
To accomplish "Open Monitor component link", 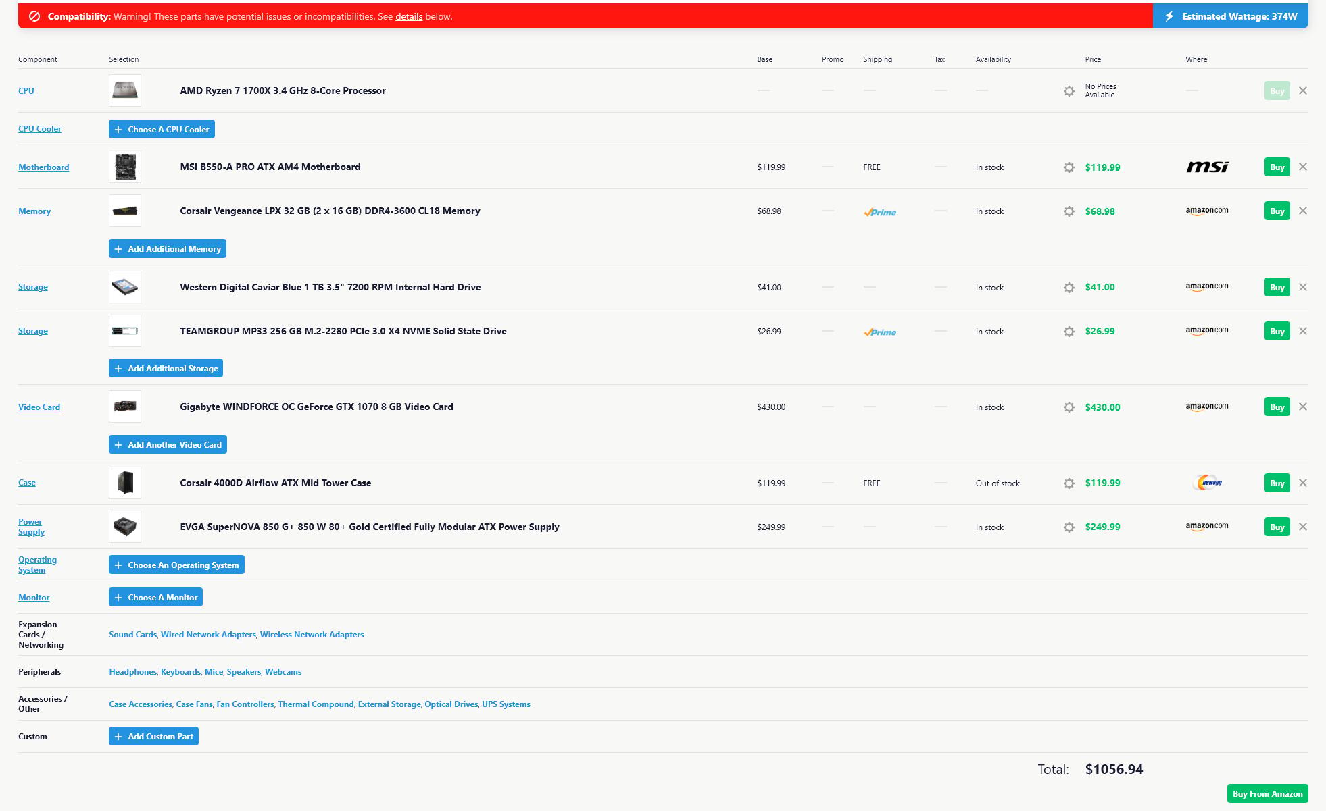I will (34, 597).
